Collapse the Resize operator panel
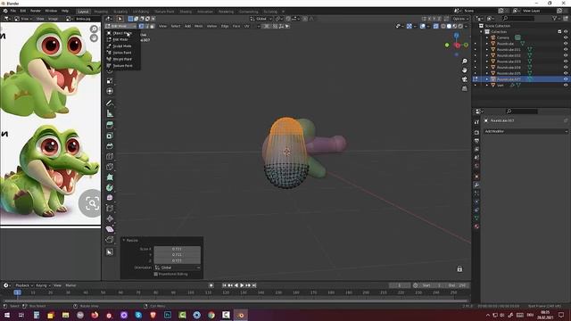 pyautogui.click(x=124, y=240)
